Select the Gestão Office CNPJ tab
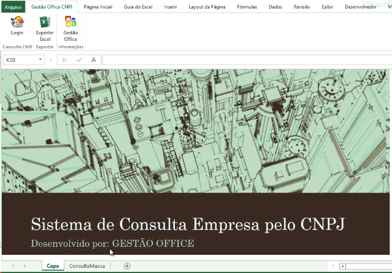Screen dimensions: 392x273 click(x=52, y=7)
